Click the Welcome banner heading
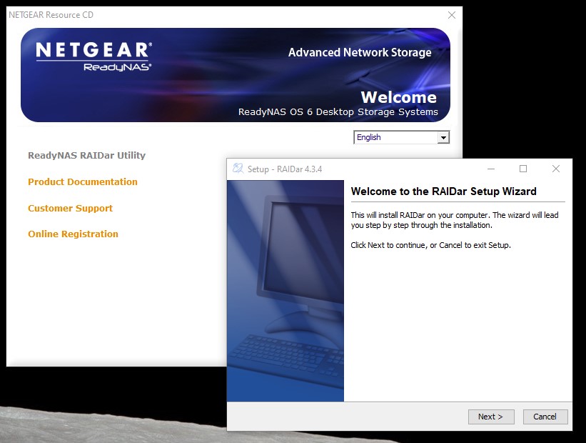Viewport: 586px width, 443px height. point(400,97)
